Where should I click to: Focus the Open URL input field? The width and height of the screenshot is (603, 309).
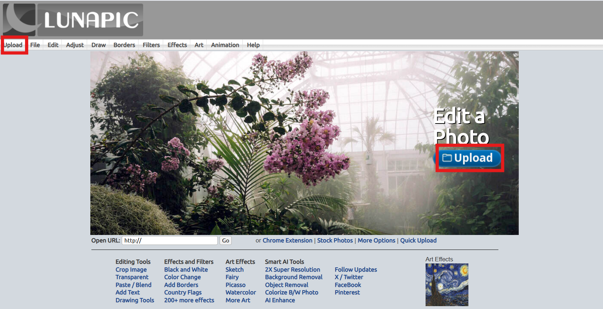click(170, 241)
